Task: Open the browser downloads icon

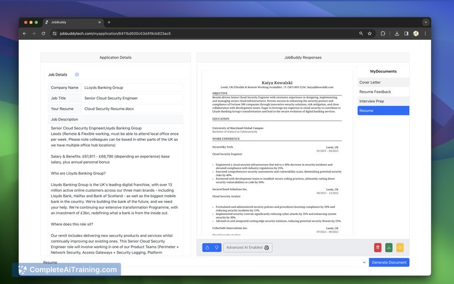Action: point(397,34)
